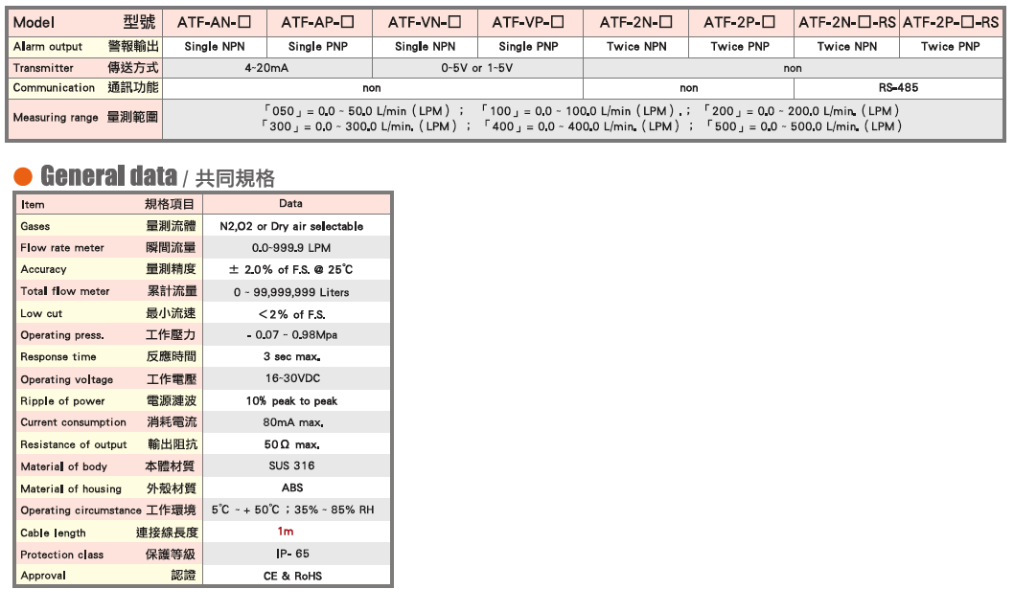Click the red 1m cable length value

click(x=285, y=532)
